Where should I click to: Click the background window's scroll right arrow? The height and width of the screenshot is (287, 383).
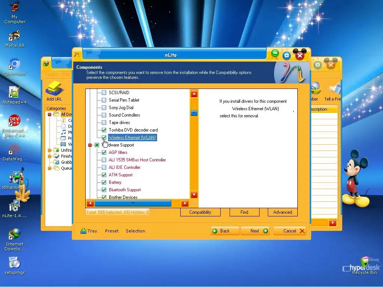point(333,223)
